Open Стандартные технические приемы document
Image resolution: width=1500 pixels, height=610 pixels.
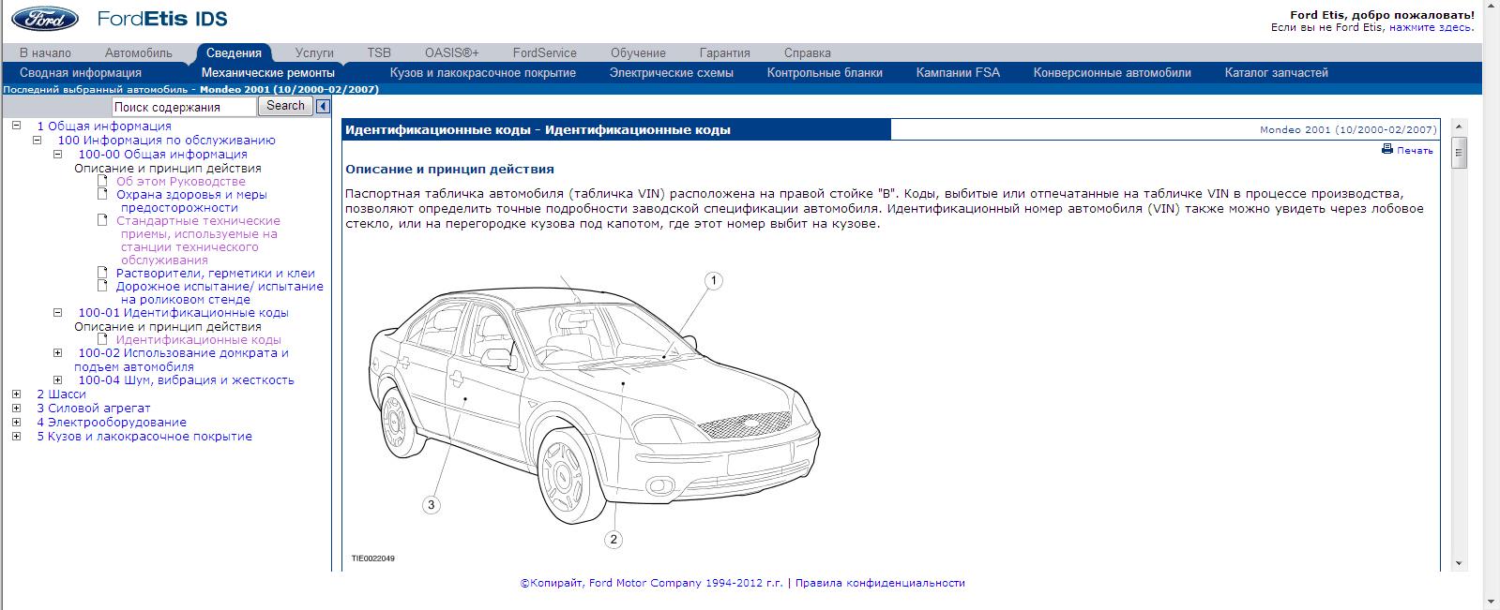click(x=198, y=240)
